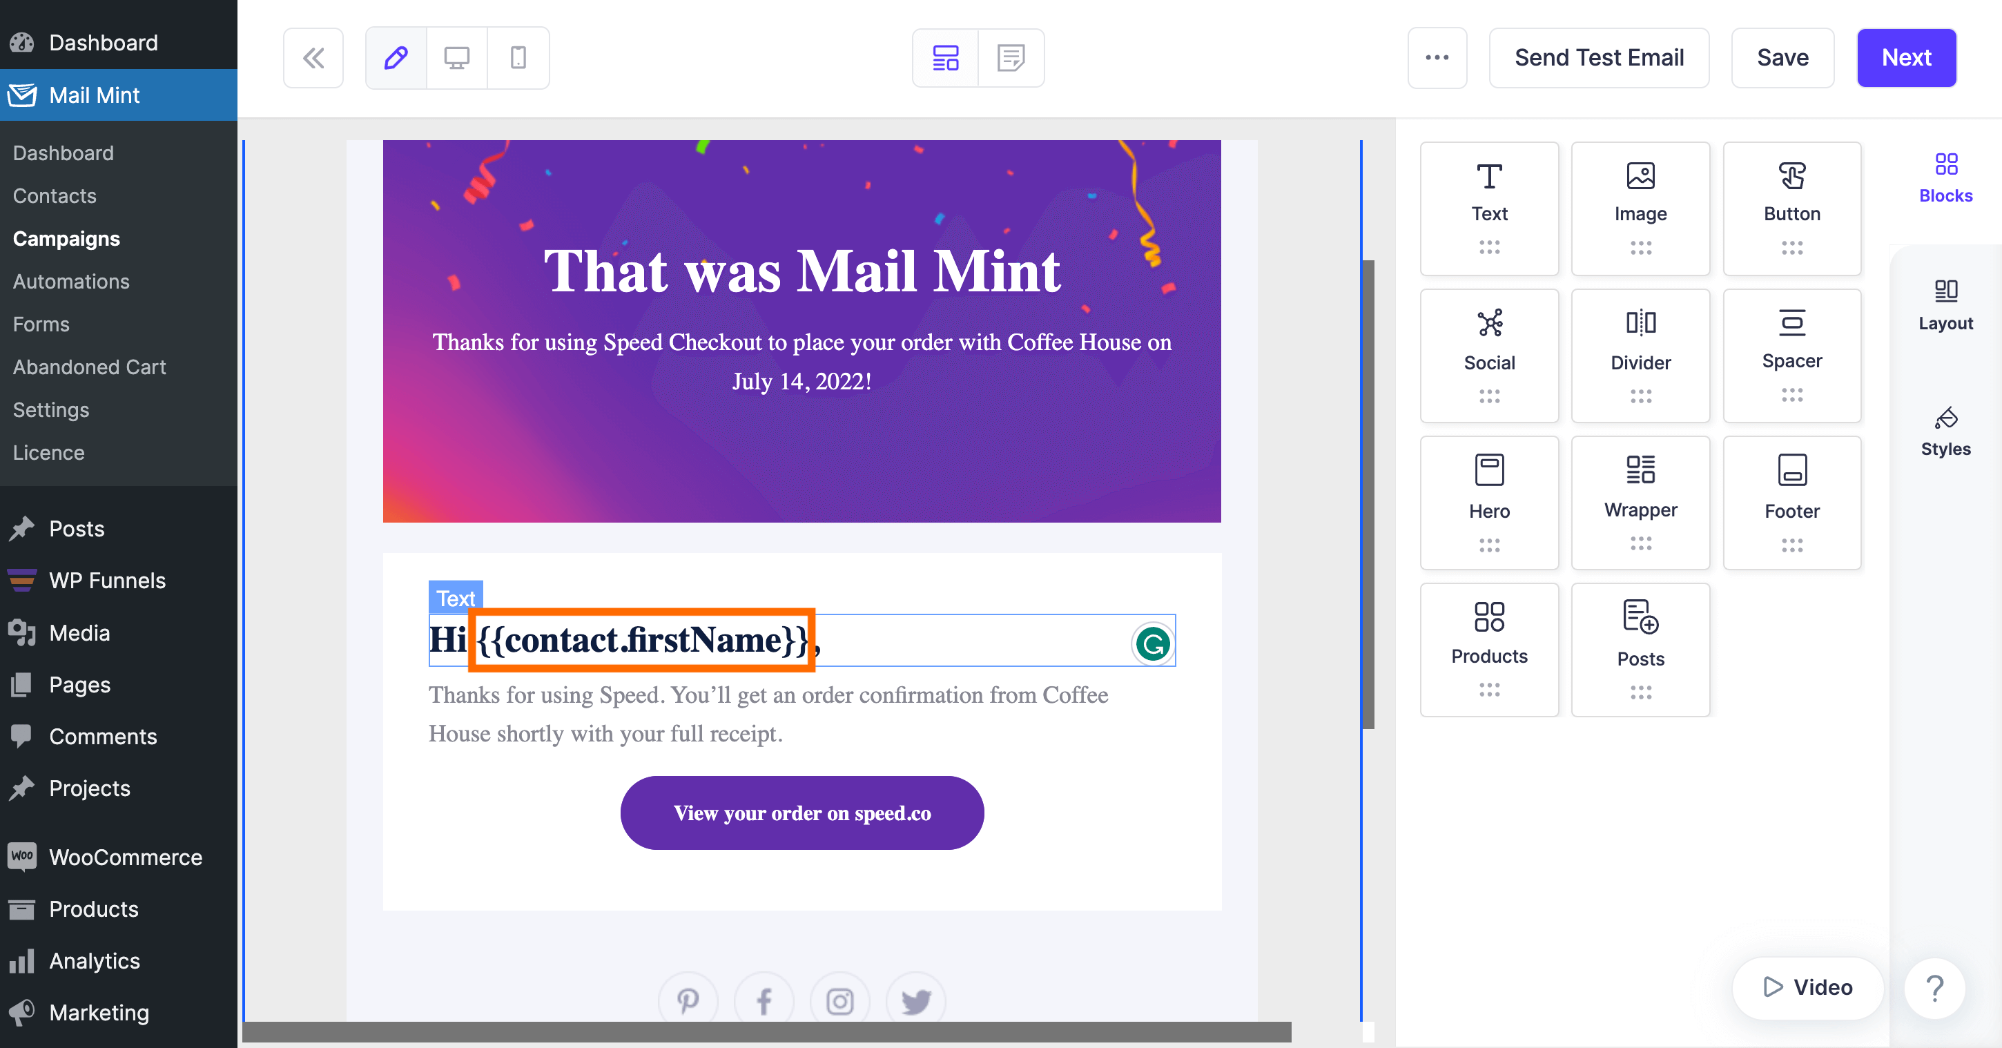This screenshot has height=1048, width=2002.
Task: Add a Text block
Action: (x=1489, y=208)
